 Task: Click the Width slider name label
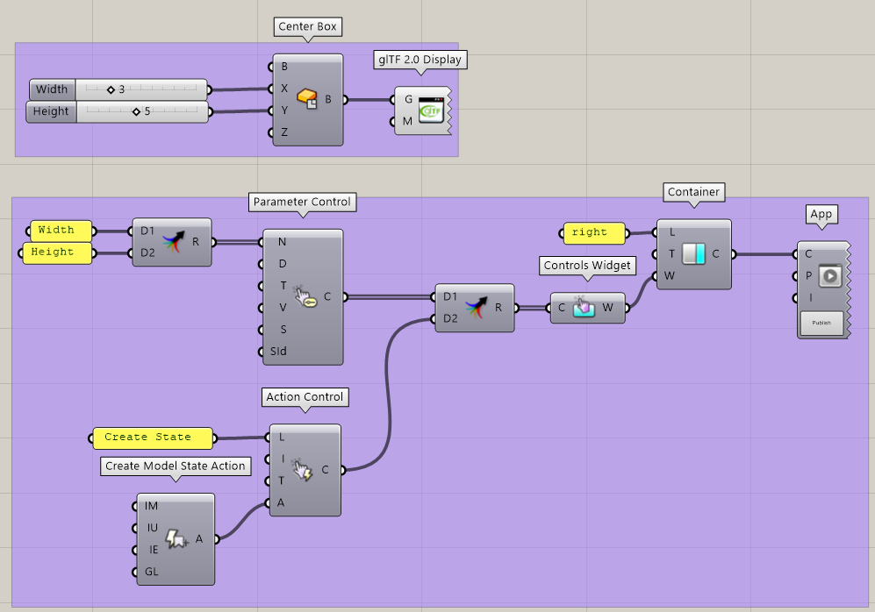52,89
